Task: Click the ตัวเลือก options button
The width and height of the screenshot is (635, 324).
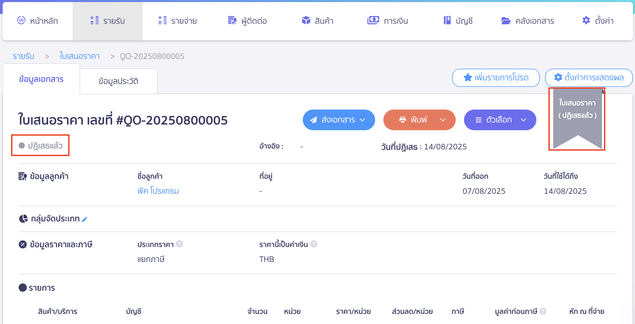Action: [x=500, y=120]
